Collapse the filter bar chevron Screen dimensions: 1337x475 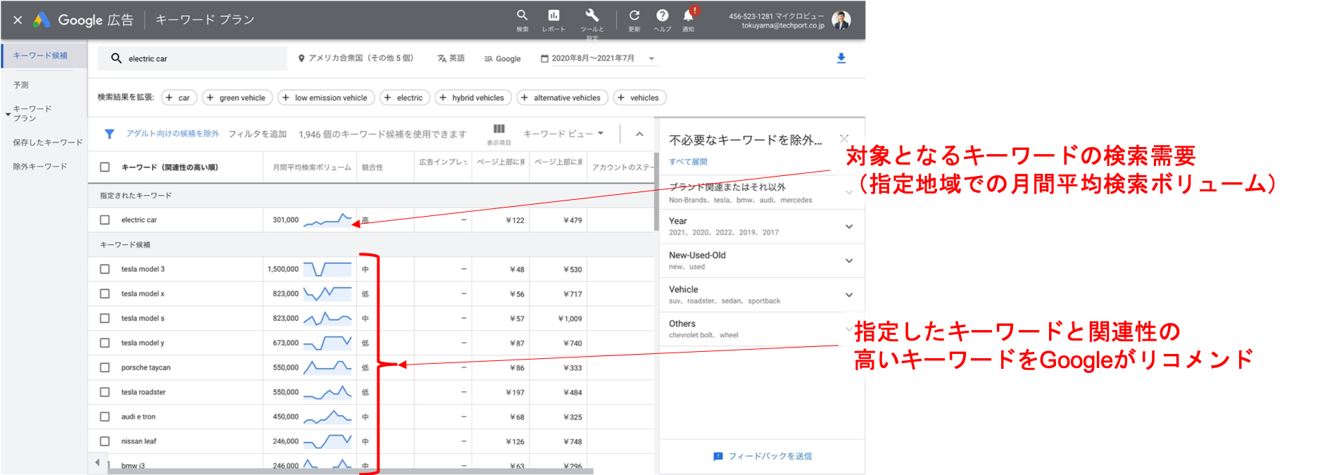click(639, 134)
